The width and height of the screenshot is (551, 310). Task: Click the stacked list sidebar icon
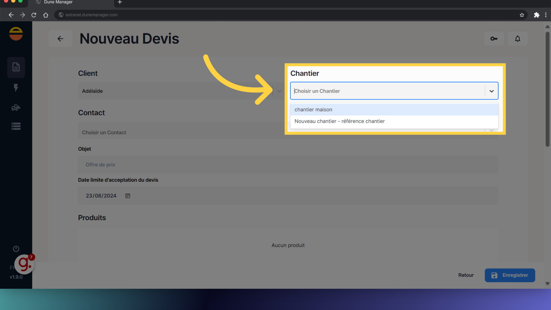(x=16, y=126)
